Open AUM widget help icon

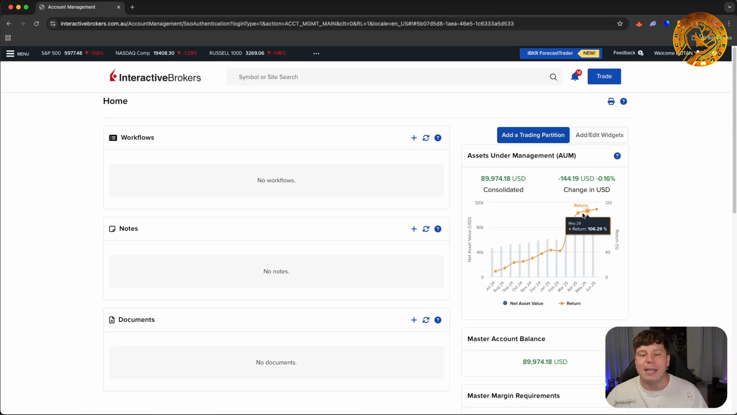point(617,156)
